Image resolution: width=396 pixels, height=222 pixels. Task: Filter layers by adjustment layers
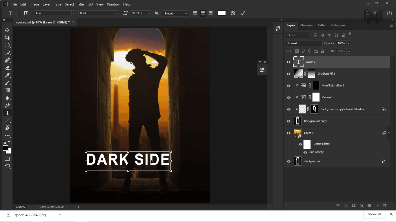[322, 35]
